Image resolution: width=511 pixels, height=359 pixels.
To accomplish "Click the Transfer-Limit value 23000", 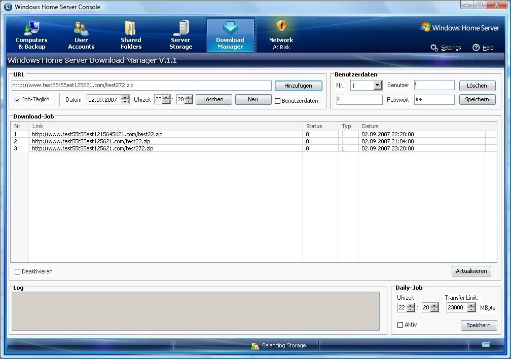I will tap(456, 307).
